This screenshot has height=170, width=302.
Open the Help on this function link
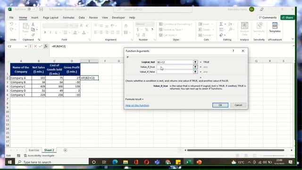[137, 105]
